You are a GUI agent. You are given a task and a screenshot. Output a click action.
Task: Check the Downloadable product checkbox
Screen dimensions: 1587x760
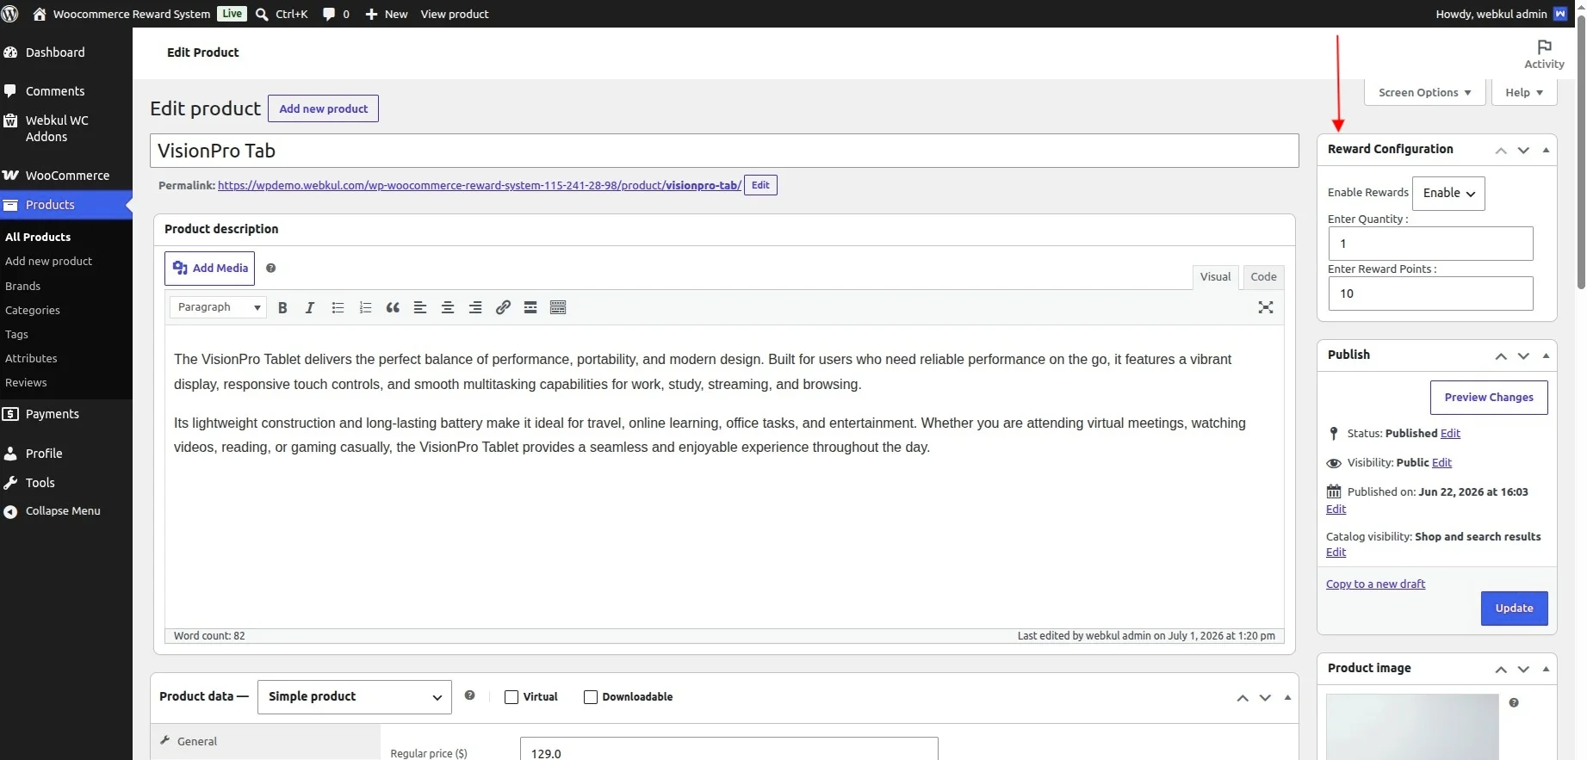pyautogui.click(x=591, y=697)
